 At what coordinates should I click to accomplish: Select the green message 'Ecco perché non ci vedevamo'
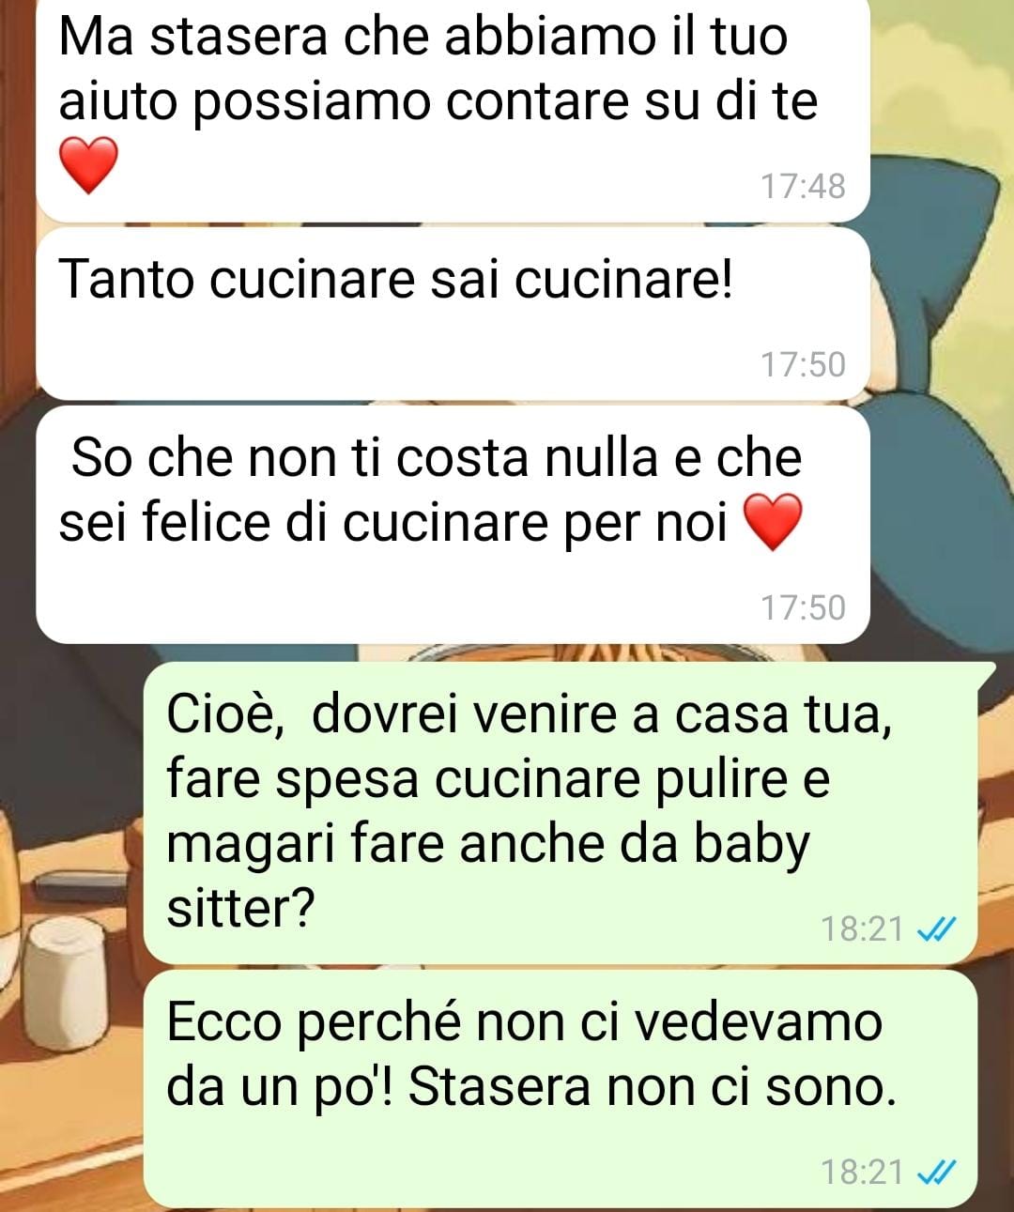tap(561, 1088)
